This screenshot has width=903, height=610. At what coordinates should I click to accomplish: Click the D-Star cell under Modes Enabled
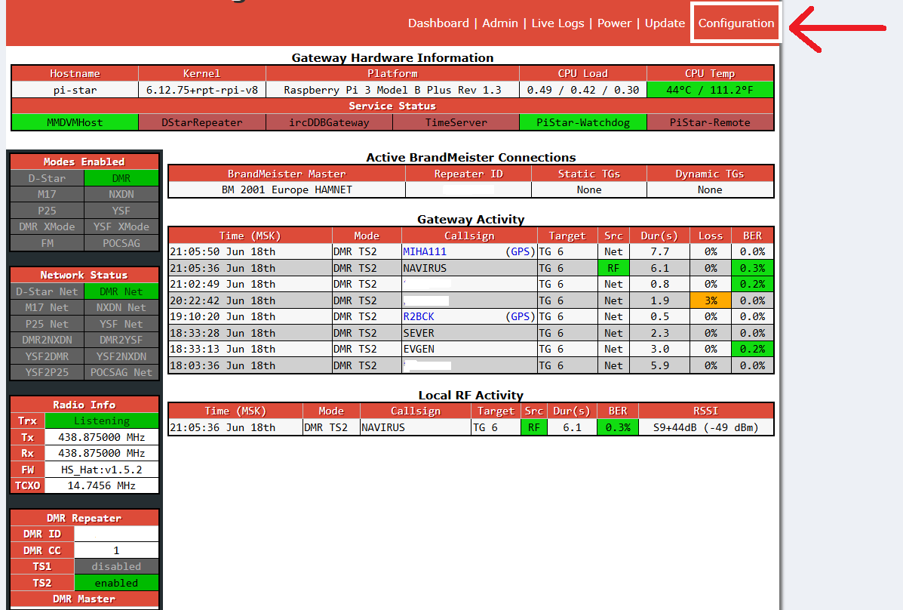coord(48,178)
